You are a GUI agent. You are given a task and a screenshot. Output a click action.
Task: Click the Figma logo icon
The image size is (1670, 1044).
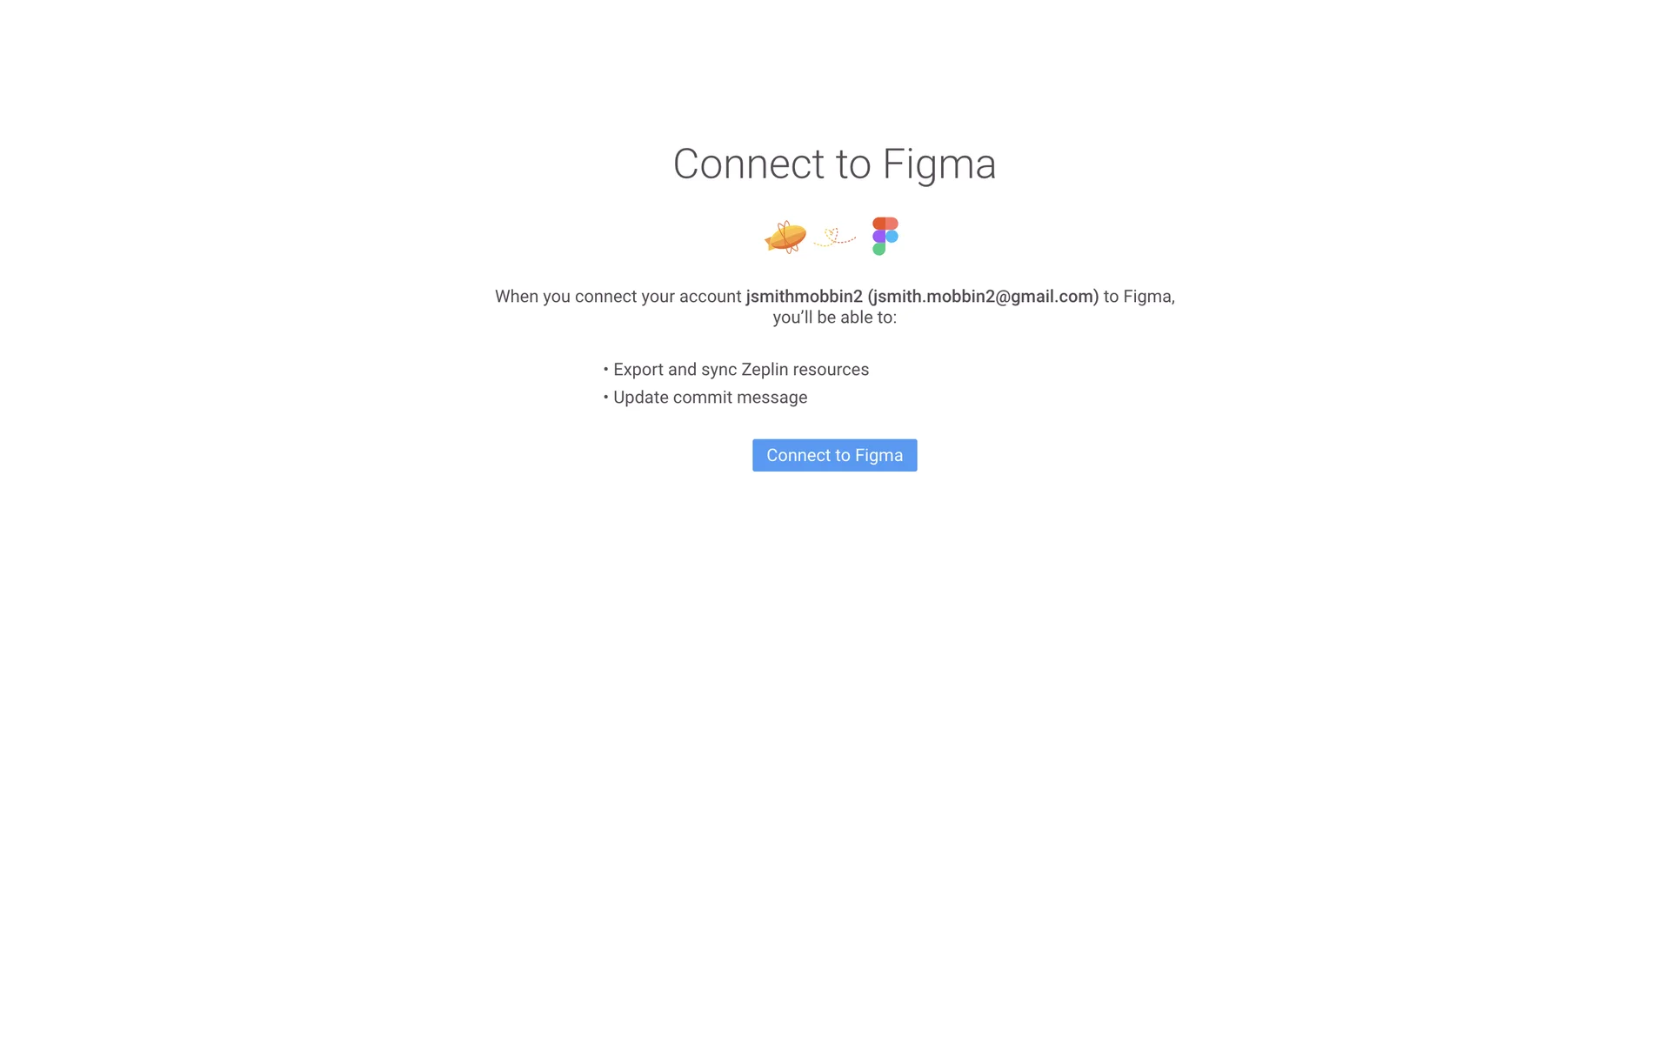click(x=885, y=236)
